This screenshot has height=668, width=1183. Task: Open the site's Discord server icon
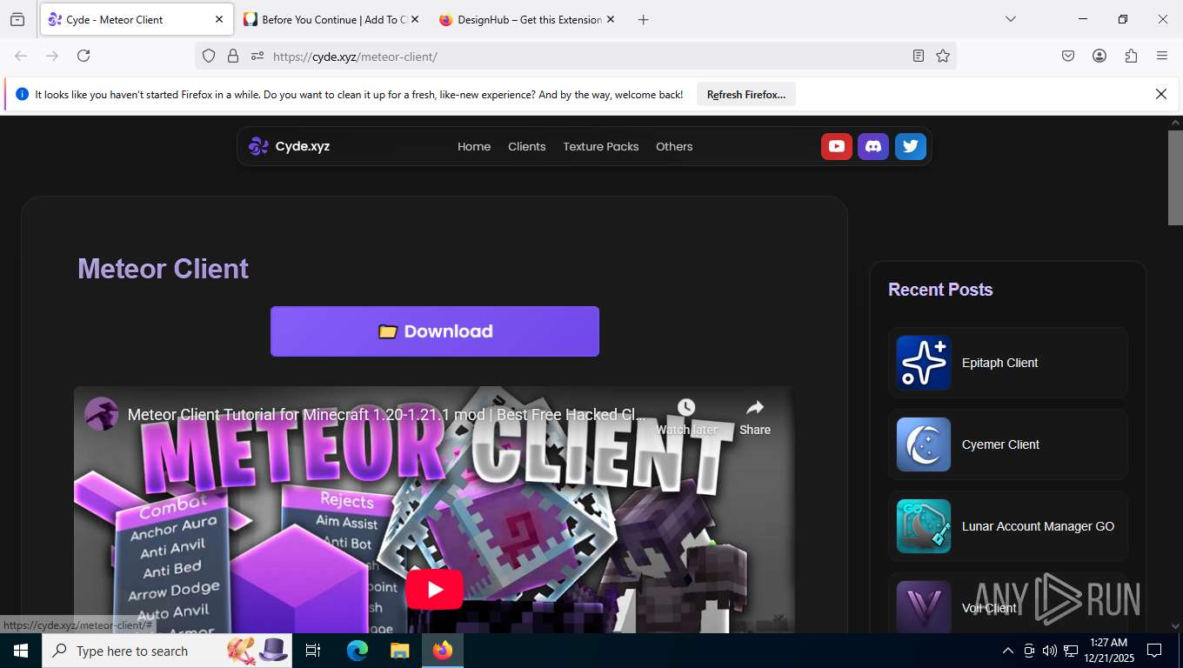873,146
